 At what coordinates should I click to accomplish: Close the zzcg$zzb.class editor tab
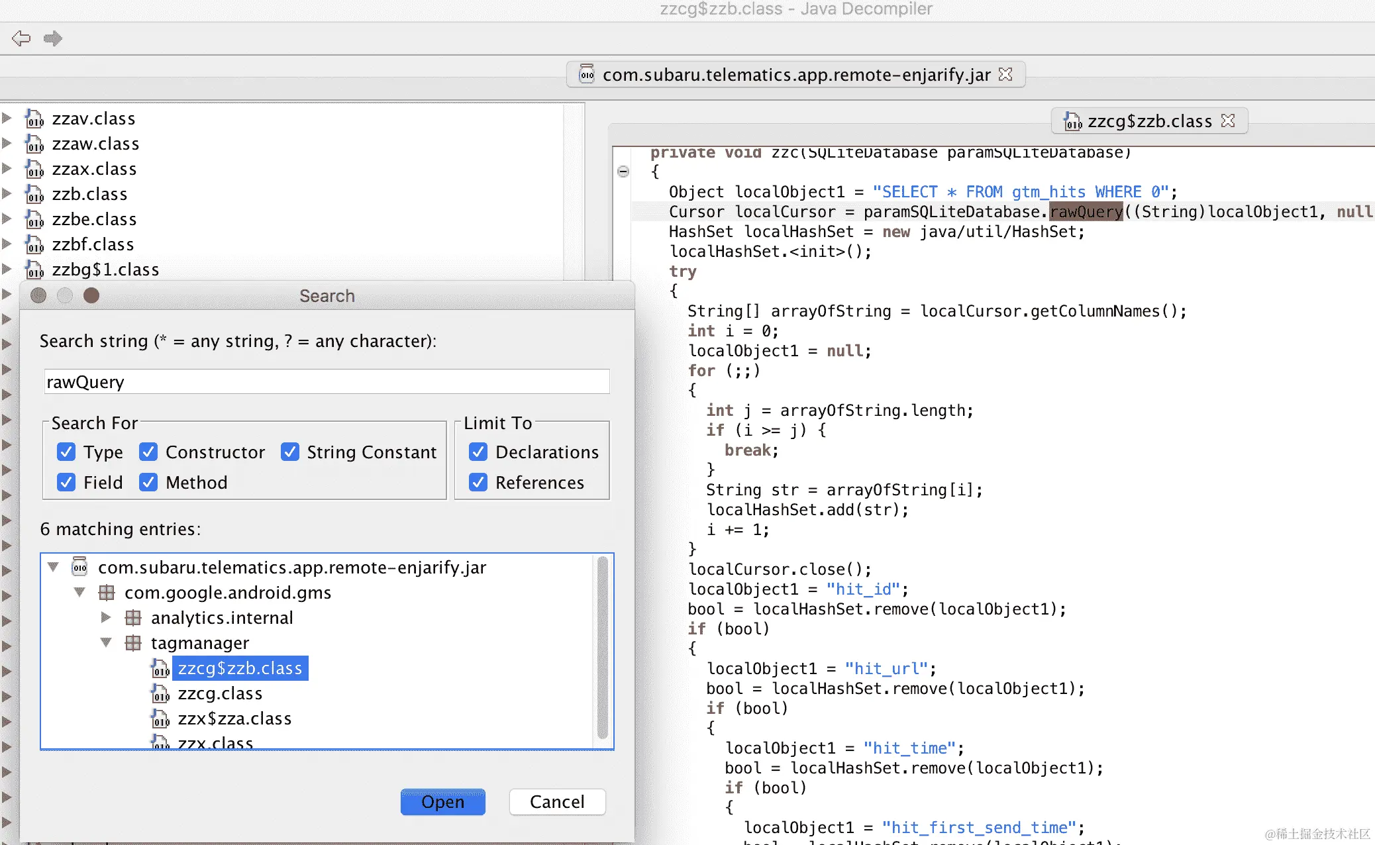click(1229, 121)
